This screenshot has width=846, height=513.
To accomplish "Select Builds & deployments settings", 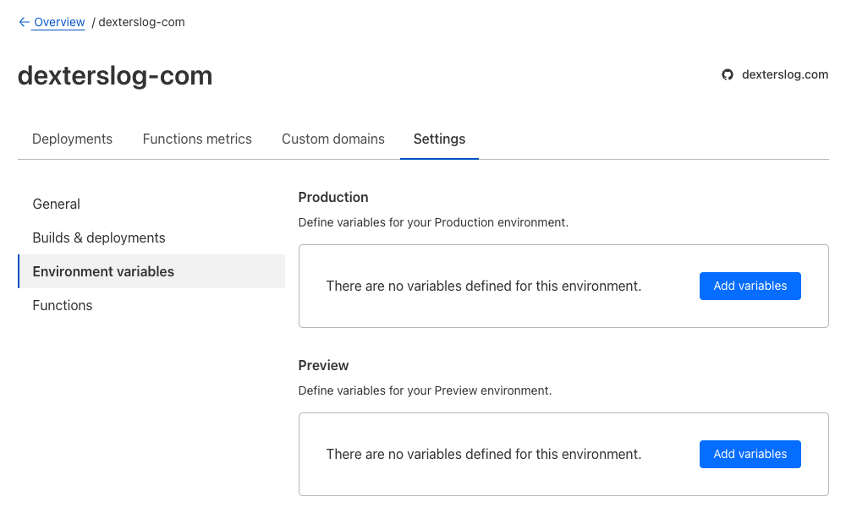I will tap(99, 237).
